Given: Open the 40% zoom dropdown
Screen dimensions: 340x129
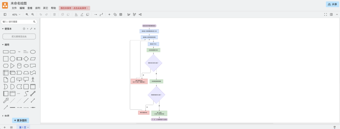Looking at the screenshot, I should click(x=16, y=15).
